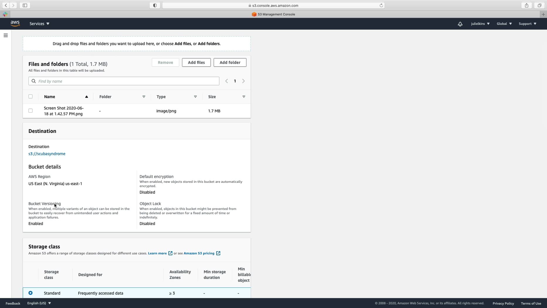Image resolution: width=547 pixels, height=308 pixels.
Task: Go forward with the Safari forward arrow
Action: (x=13, y=5)
